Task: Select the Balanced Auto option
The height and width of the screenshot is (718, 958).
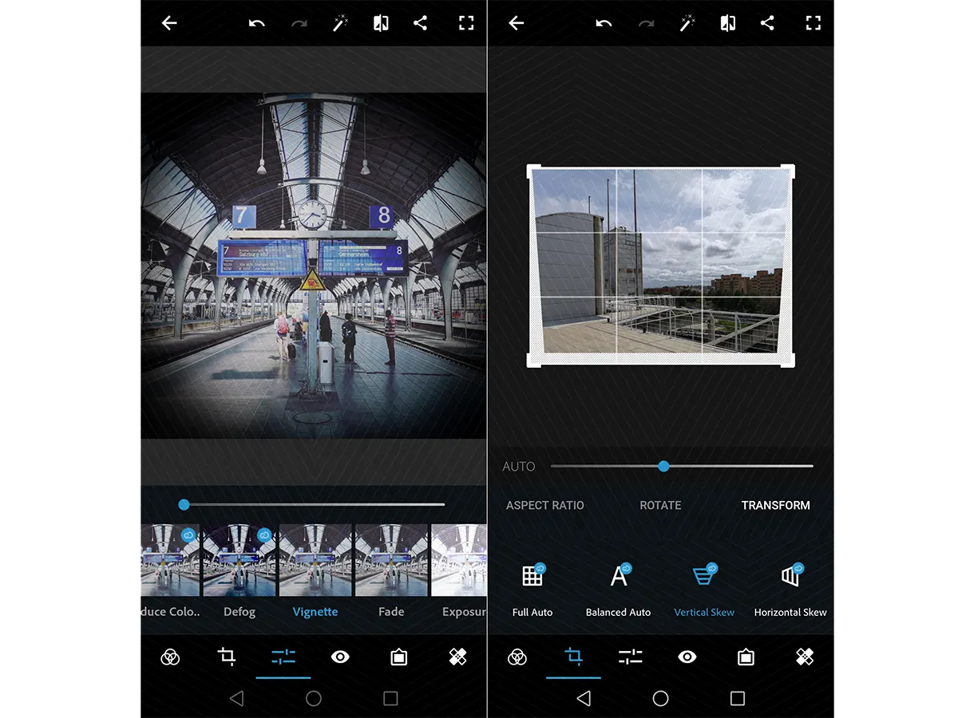Action: click(618, 576)
